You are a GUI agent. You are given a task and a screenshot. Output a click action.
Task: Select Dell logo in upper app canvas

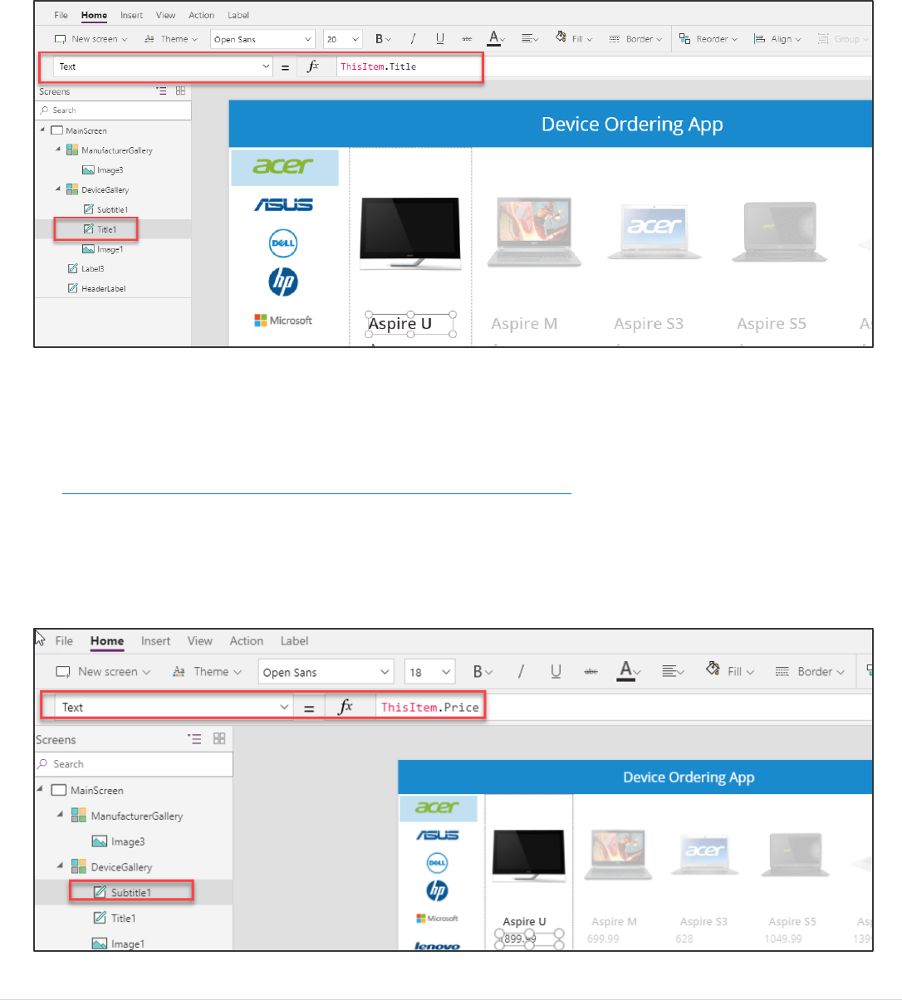pyautogui.click(x=283, y=243)
